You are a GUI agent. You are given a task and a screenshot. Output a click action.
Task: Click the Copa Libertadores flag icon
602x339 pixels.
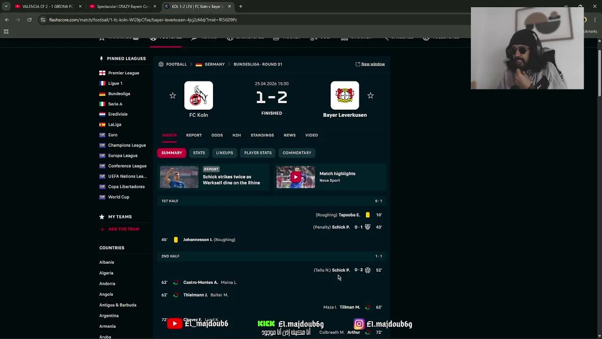[102, 186]
